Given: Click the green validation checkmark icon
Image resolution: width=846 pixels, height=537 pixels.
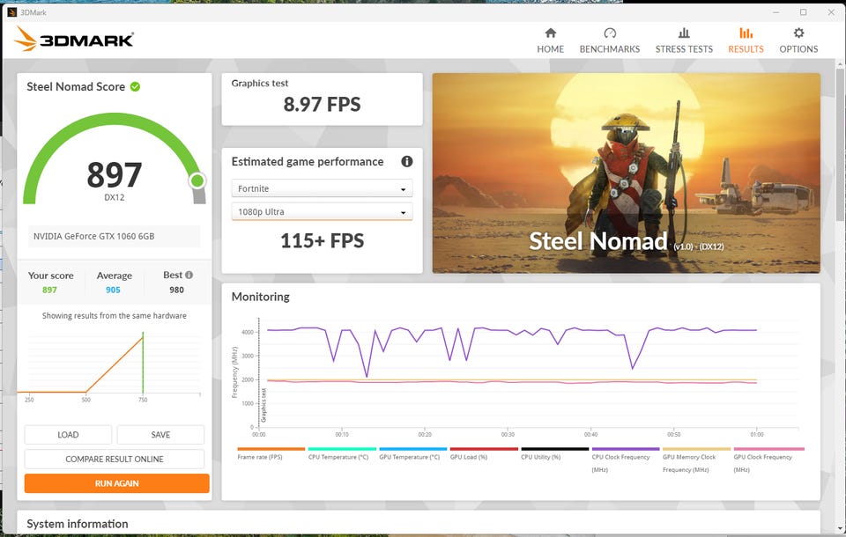Looking at the screenshot, I should point(135,86).
